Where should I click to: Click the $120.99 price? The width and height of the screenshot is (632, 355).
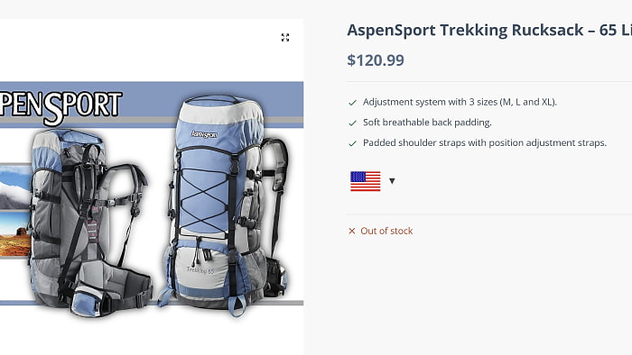(x=376, y=60)
